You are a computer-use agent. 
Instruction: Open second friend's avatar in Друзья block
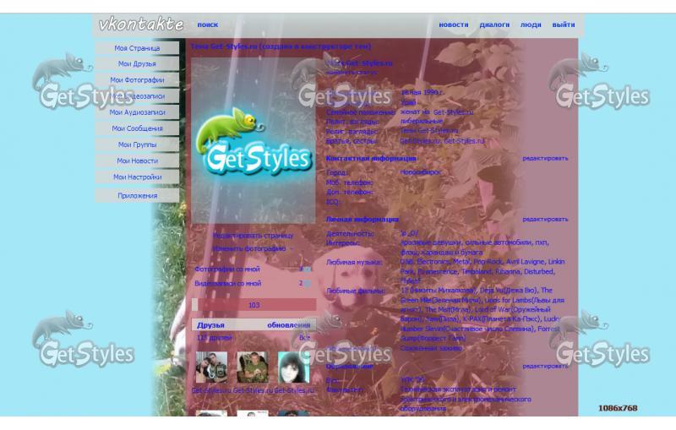click(252, 367)
